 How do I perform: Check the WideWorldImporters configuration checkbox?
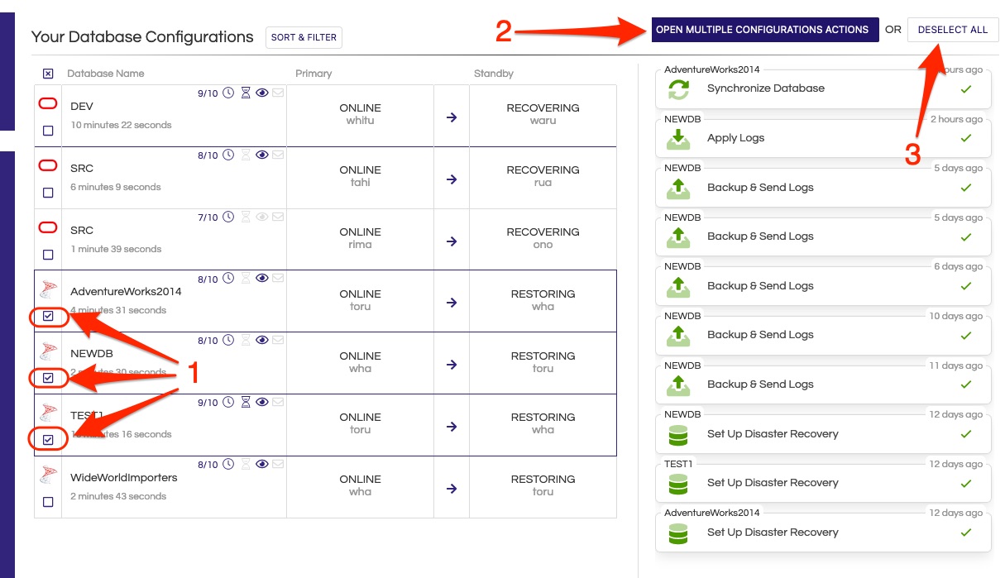pos(48,502)
